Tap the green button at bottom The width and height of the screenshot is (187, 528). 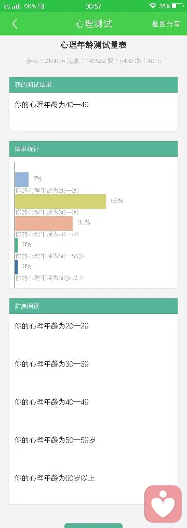point(94,525)
